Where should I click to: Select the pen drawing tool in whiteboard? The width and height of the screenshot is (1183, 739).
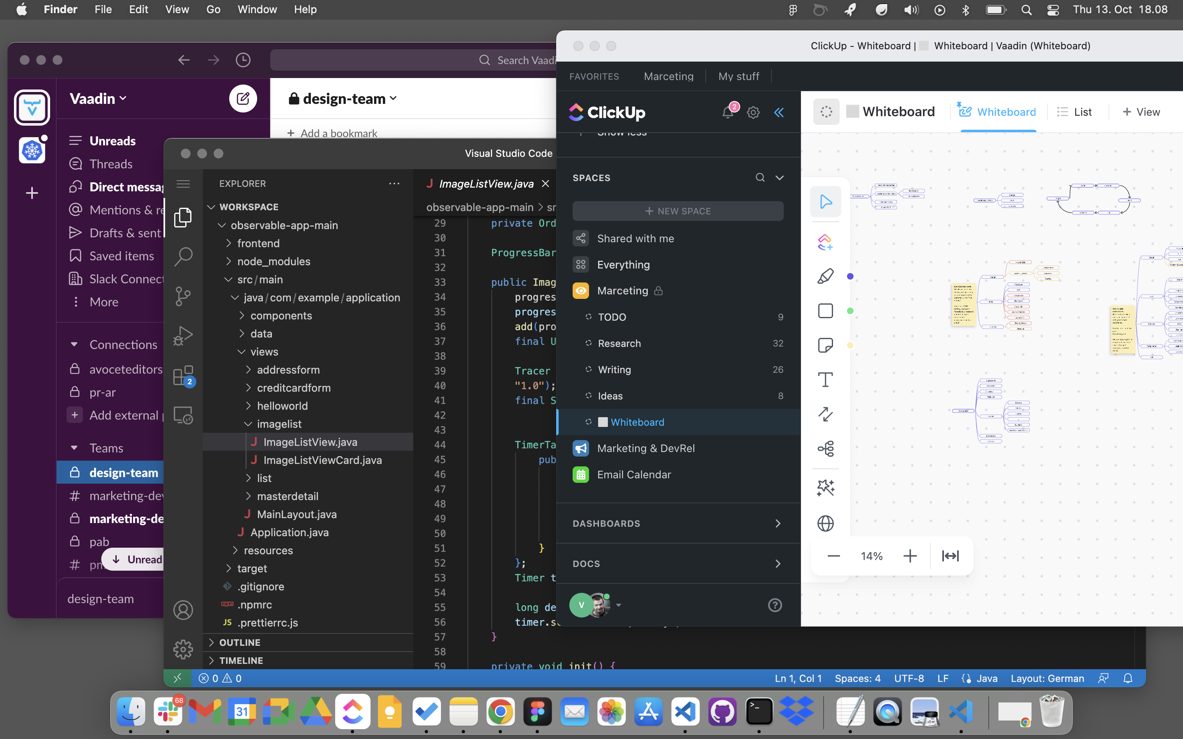(825, 276)
